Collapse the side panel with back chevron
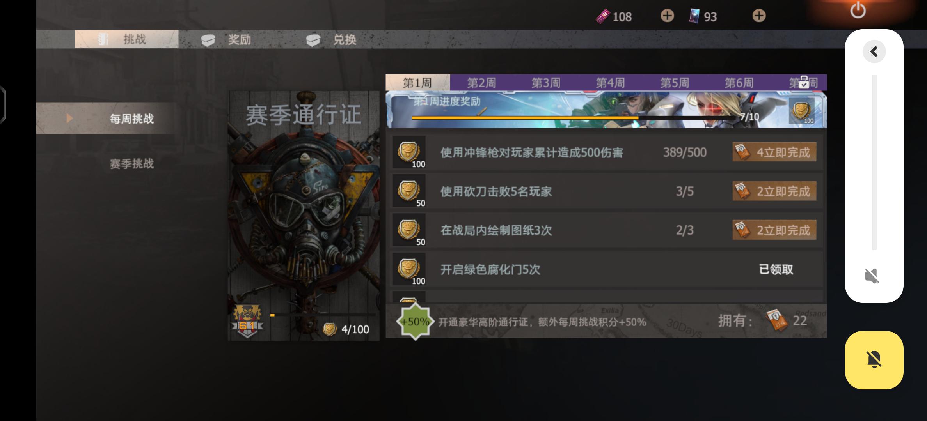Viewport: 927px width, 421px height. point(874,51)
